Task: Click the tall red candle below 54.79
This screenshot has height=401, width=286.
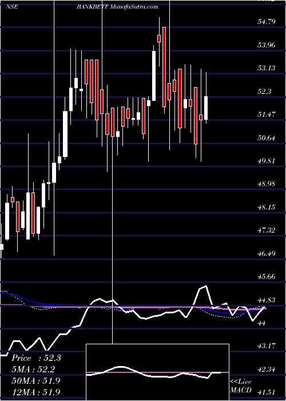Action: point(164,67)
